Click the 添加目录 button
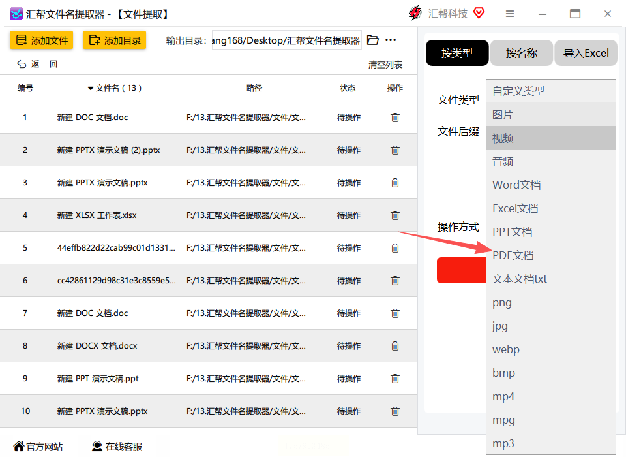This screenshot has height=457, width=626. [115, 40]
